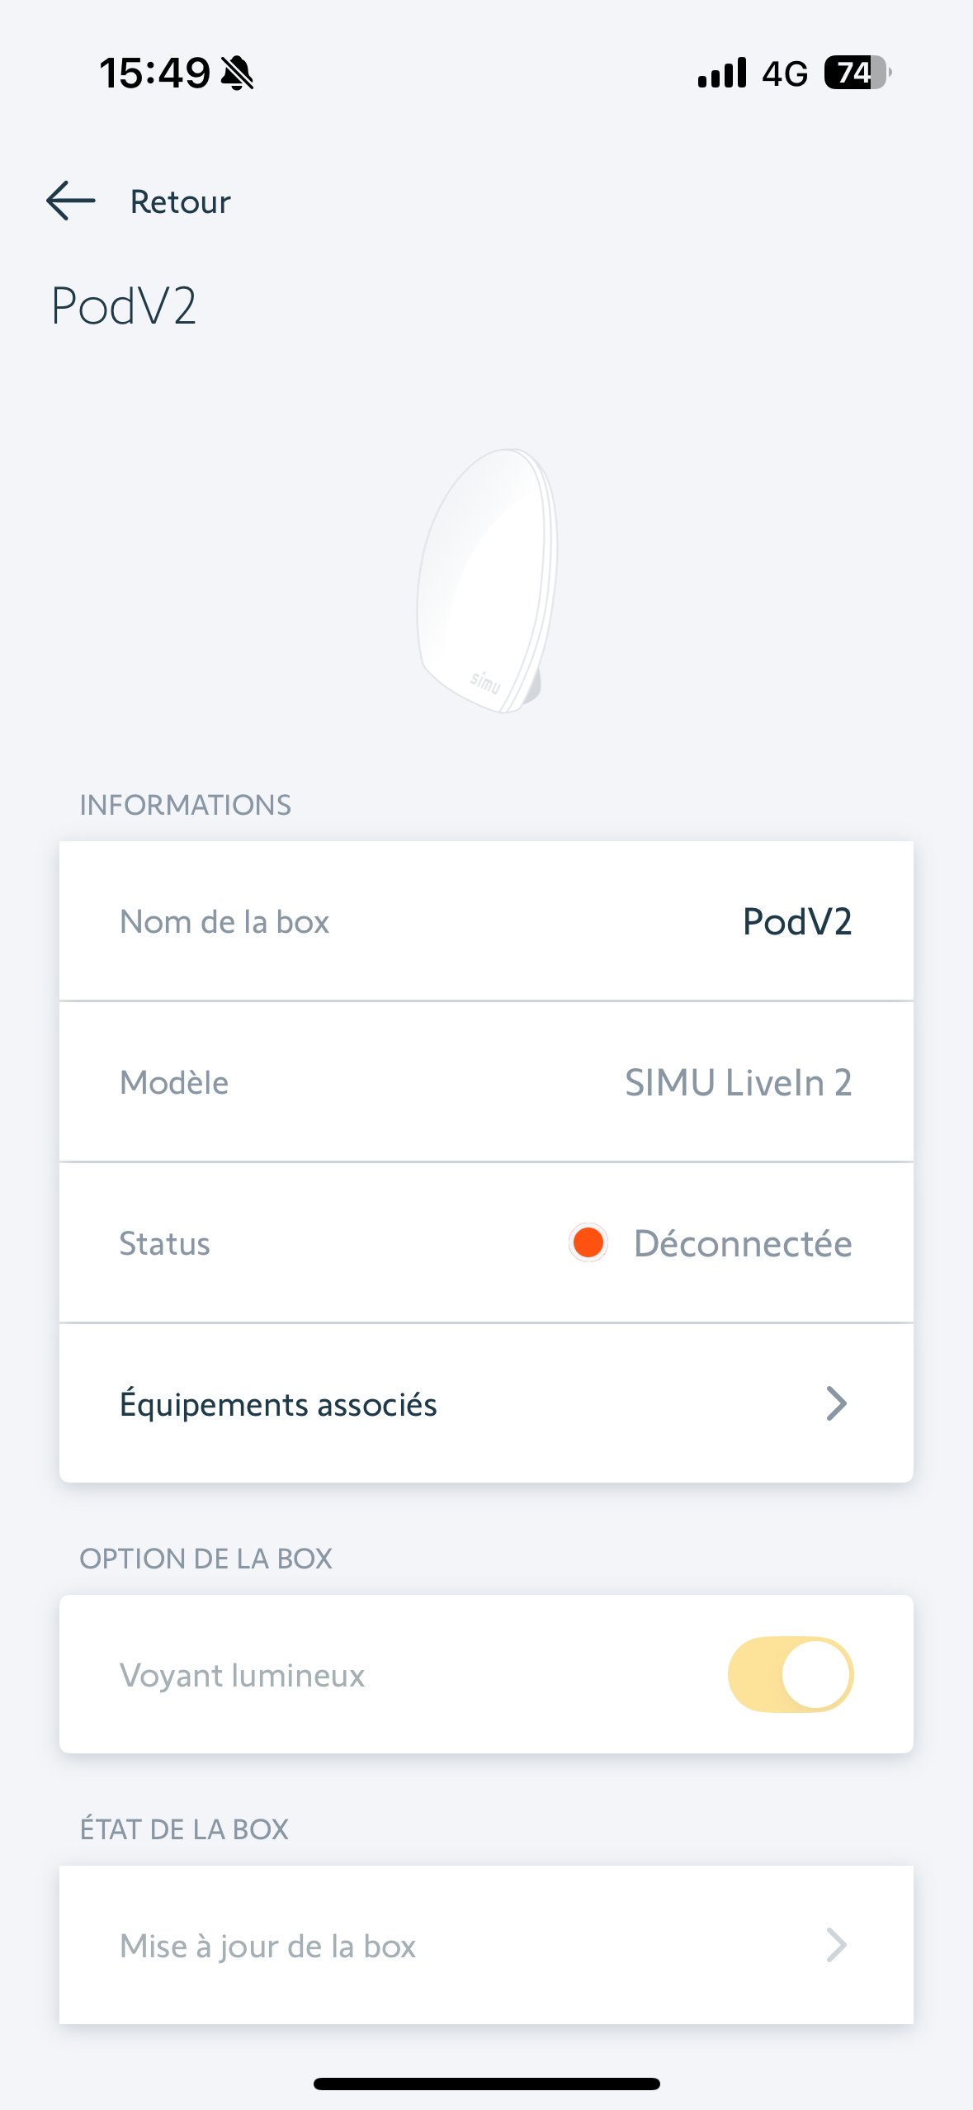Screen dimensions: 973x2110
Task: Tap the 15:49 clock in status bar
Action: click(x=155, y=73)
